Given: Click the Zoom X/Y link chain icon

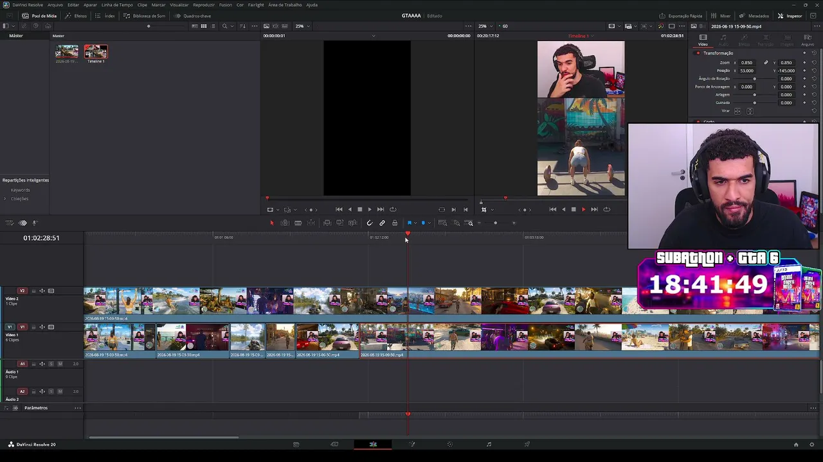Looking at the screenshot, I should pyautogui.click(x=766, y=63).
